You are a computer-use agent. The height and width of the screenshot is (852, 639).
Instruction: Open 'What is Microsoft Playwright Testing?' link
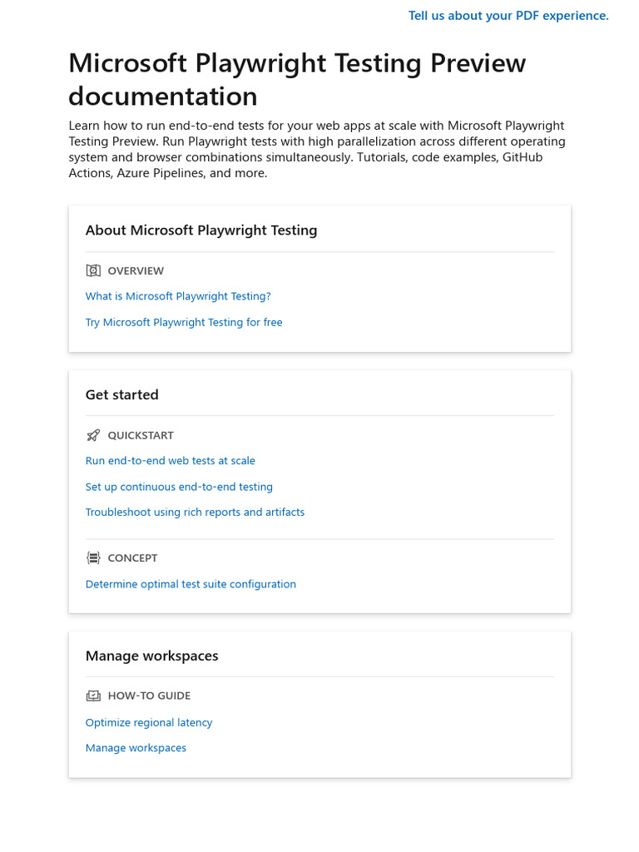coord(178,296)
